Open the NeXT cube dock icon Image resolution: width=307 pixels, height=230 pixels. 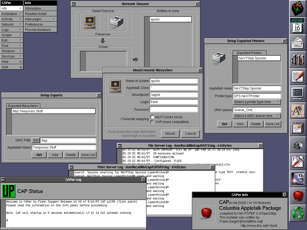coord(298,9)
